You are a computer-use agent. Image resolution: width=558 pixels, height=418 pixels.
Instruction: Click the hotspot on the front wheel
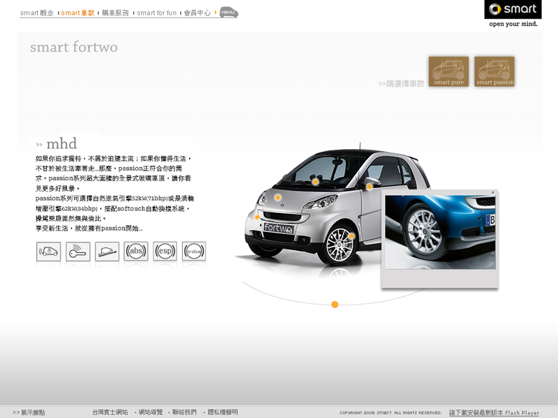click(x=352, y=236)
